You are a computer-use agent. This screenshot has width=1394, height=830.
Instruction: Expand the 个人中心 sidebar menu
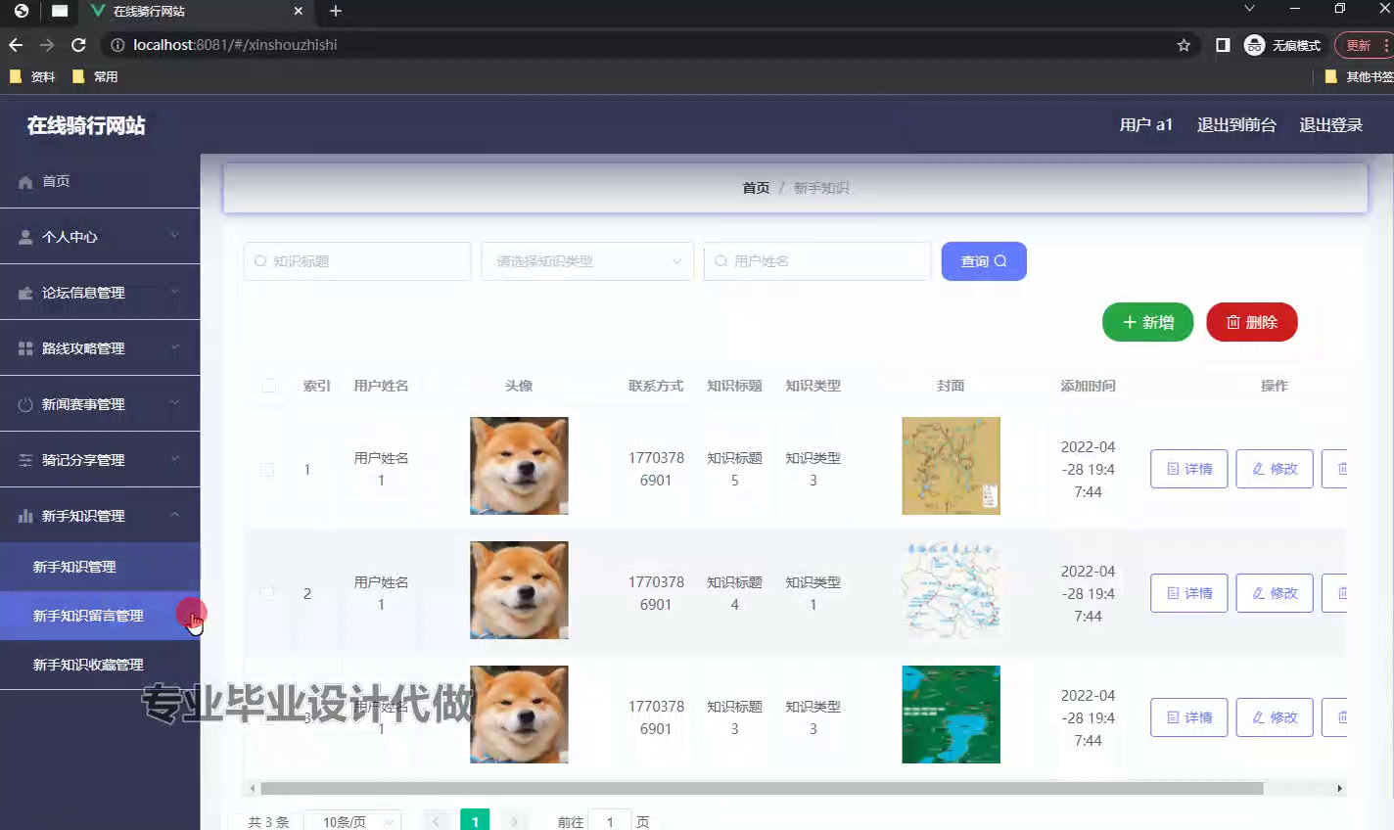pyautogui.click(x=100, y=237)
